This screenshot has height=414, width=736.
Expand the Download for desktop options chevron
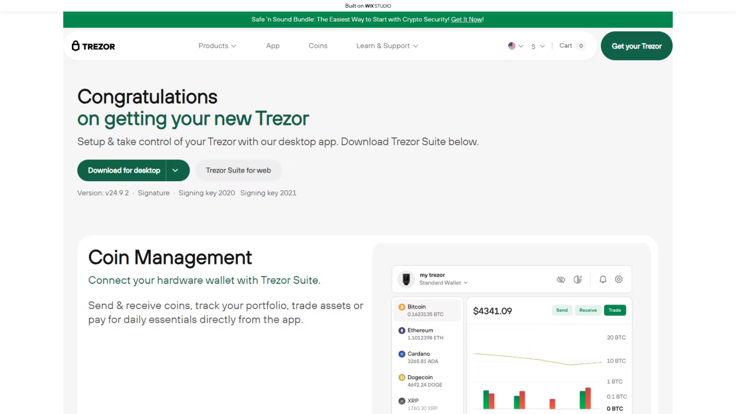(176, 170)
